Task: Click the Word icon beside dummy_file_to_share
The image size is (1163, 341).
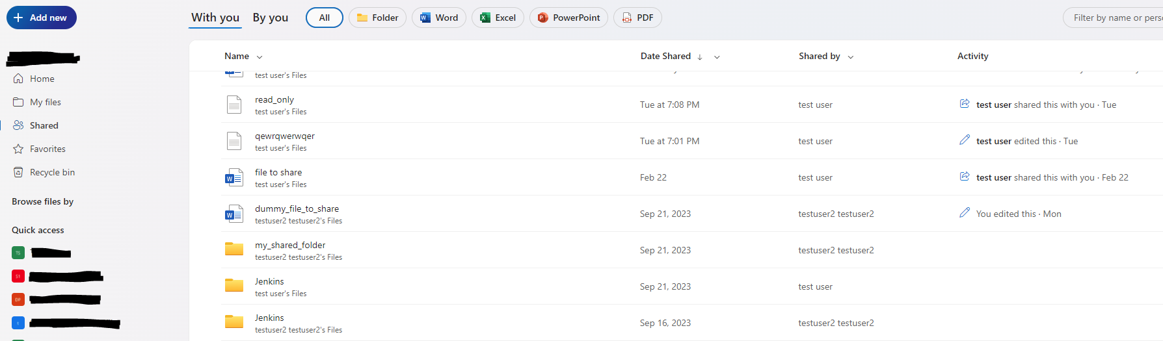Action: (x=234, y=214)
